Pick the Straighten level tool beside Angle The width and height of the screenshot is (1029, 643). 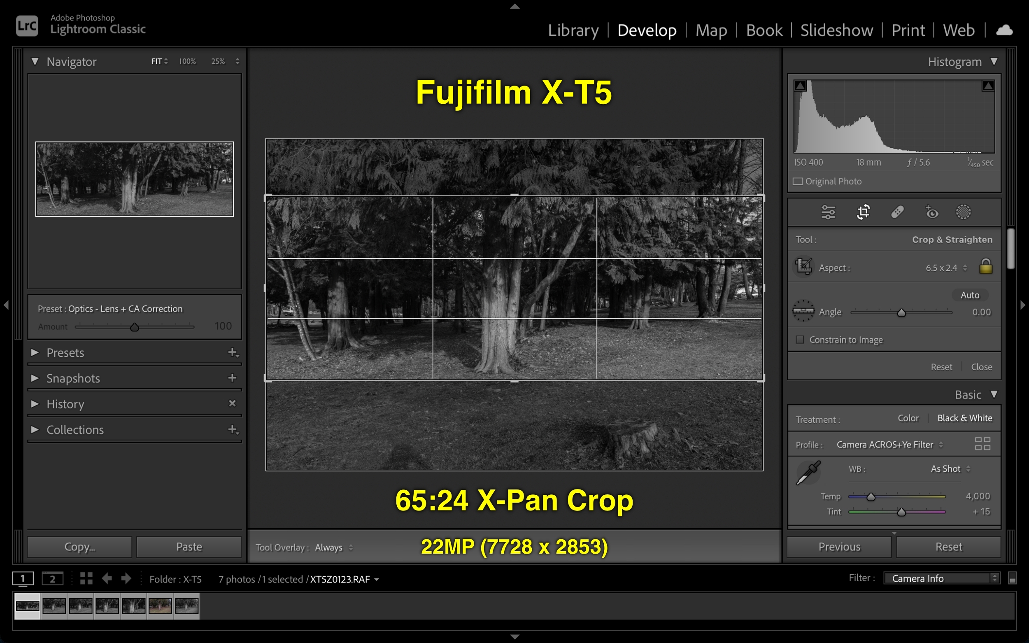[x=803, y=311]
